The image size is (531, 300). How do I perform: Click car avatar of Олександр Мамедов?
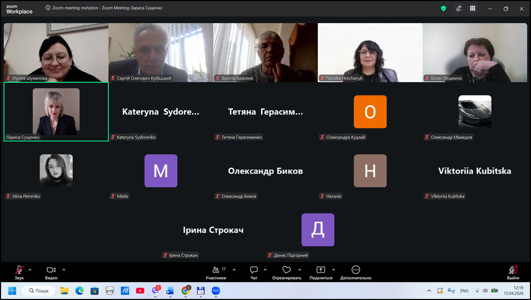tap(475, 112)
